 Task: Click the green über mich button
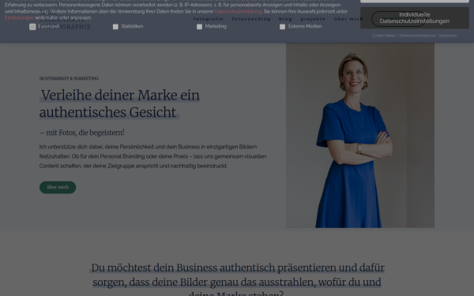tap(58, 187)
